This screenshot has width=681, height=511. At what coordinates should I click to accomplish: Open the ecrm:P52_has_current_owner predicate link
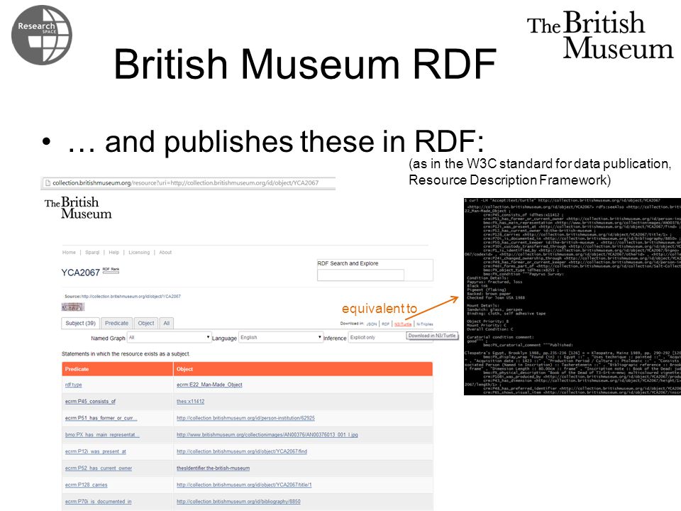[x=98, y=468]
